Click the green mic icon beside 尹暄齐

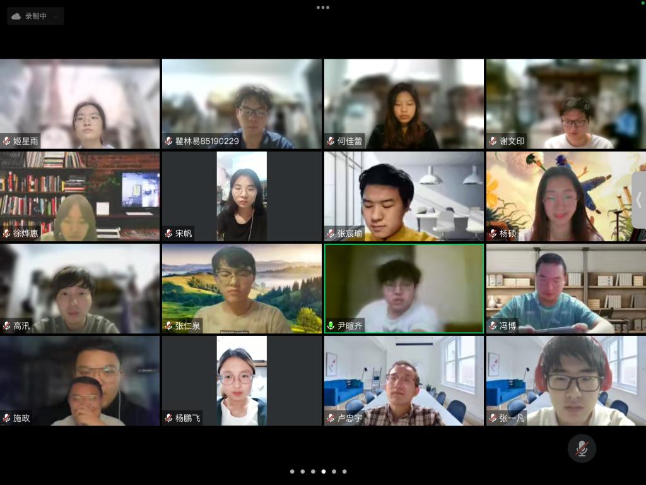[x=331, y=326]
